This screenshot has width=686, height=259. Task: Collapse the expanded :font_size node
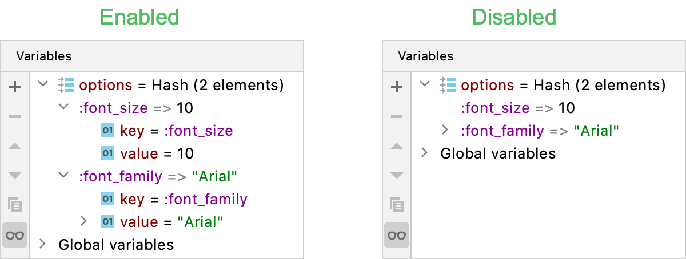point(63,107)
